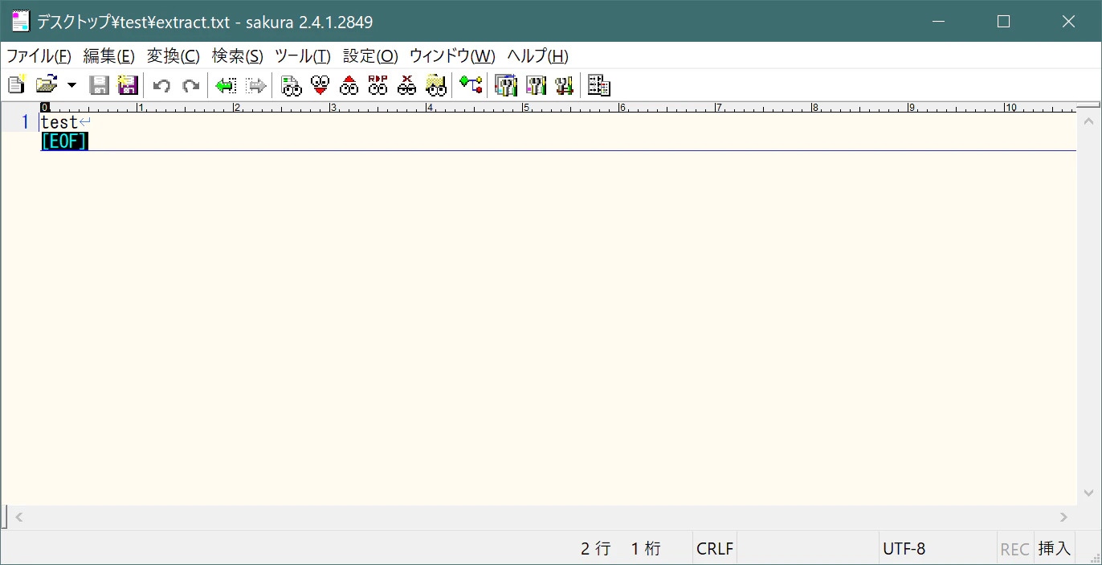Click the vertical scrollbar down arrow
The height and width of the screenshot is (565, 1102).
coord(1088,493)
